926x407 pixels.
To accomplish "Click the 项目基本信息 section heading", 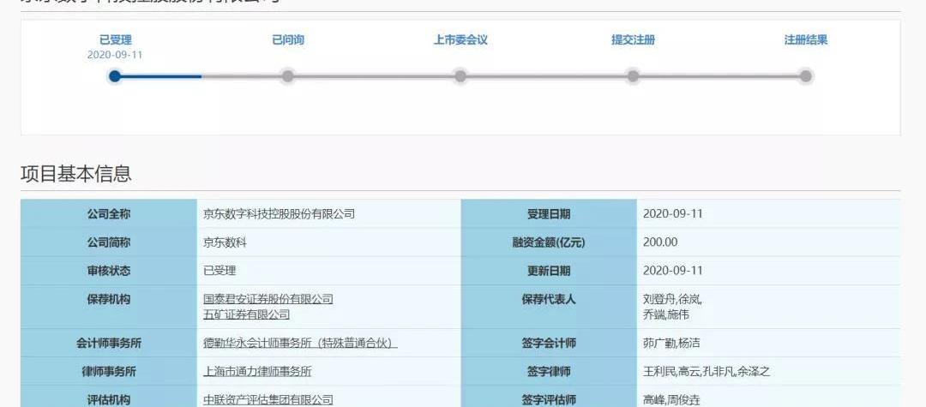I will click(76, 174).
